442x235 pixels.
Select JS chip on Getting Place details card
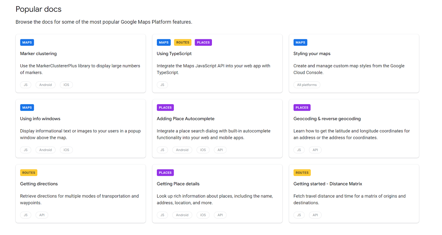pos(162,215)
